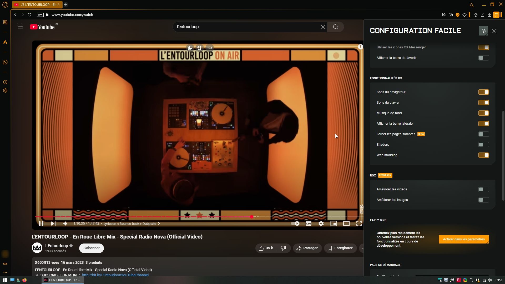Toggle Easy Setup sliders icon
The height and width of the screenshot is (284, 505).
point(496,15)
